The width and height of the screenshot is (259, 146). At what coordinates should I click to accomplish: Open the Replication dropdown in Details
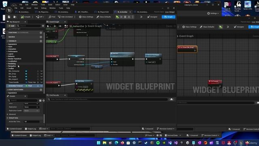click(x=31, y=107)
